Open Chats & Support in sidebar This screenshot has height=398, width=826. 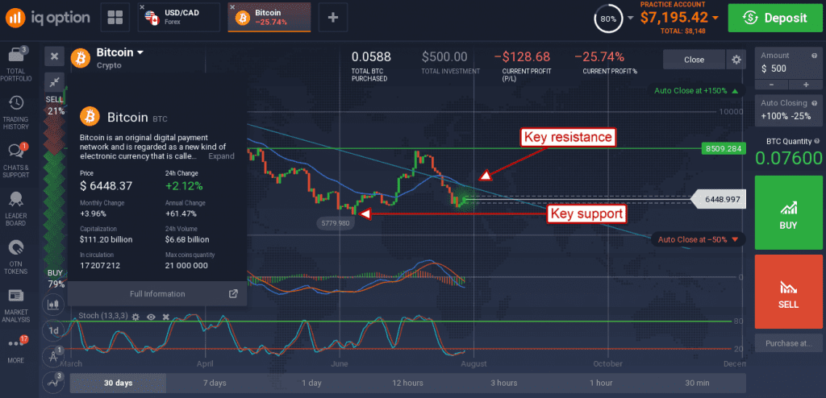[16, 160]
